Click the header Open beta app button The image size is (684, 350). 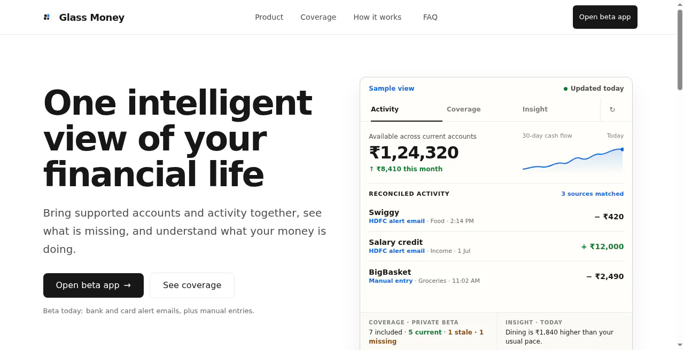605,17
